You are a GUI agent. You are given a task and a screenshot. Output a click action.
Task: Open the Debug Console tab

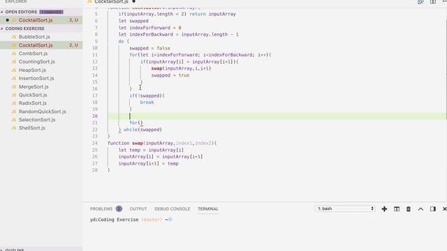pos(173,209)
